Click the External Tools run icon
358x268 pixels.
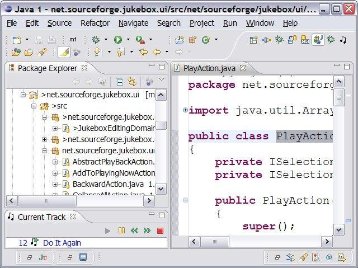[x=140, y=40]
